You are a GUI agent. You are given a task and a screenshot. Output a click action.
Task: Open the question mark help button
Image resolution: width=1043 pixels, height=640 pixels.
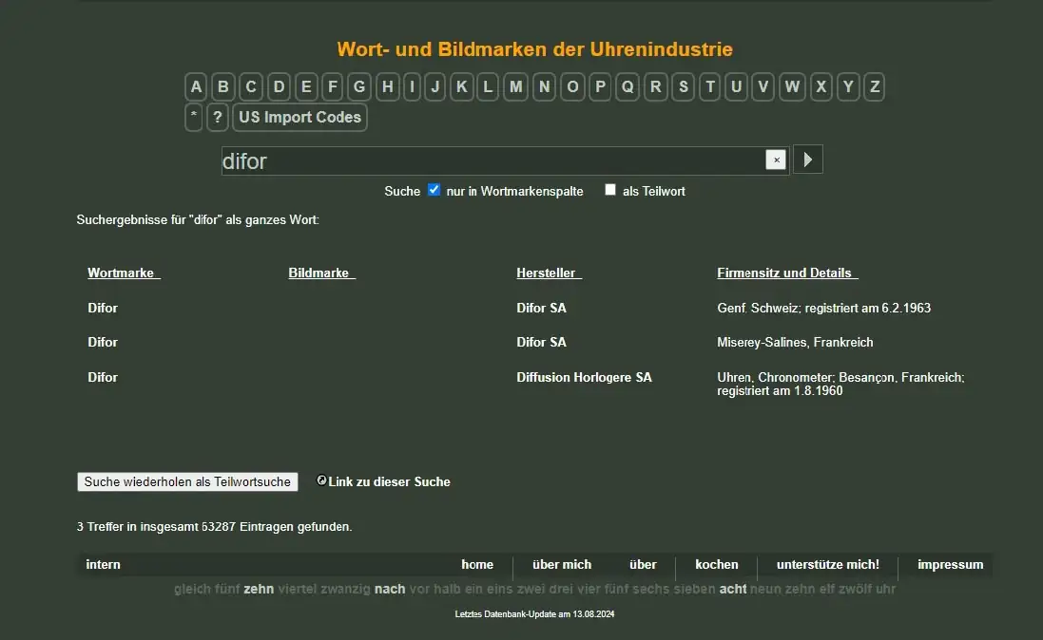(218, 118)
